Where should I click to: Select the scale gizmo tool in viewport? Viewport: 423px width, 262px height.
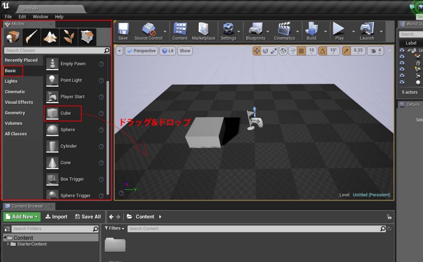[274, 51]
